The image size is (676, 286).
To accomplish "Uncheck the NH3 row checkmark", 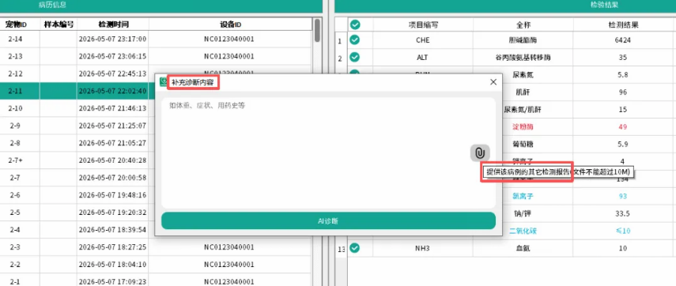I will click(x=355, y=248).
